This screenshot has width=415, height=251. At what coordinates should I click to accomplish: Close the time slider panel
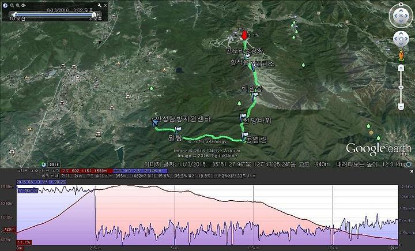pyautogui.click(x=105, y=5)
